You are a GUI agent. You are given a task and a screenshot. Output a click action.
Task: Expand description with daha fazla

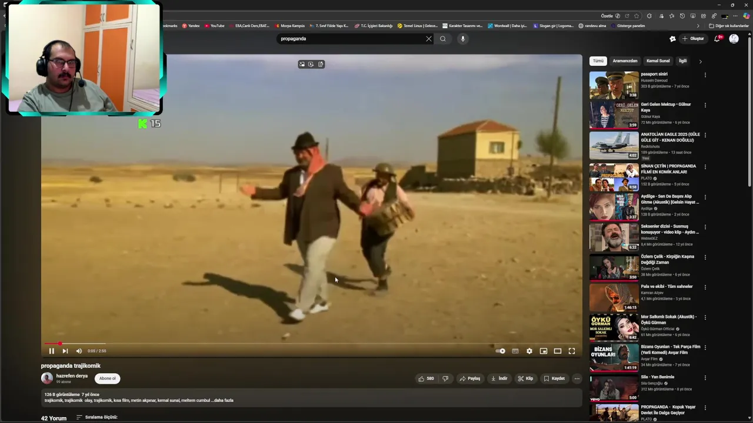pos(224,400)
